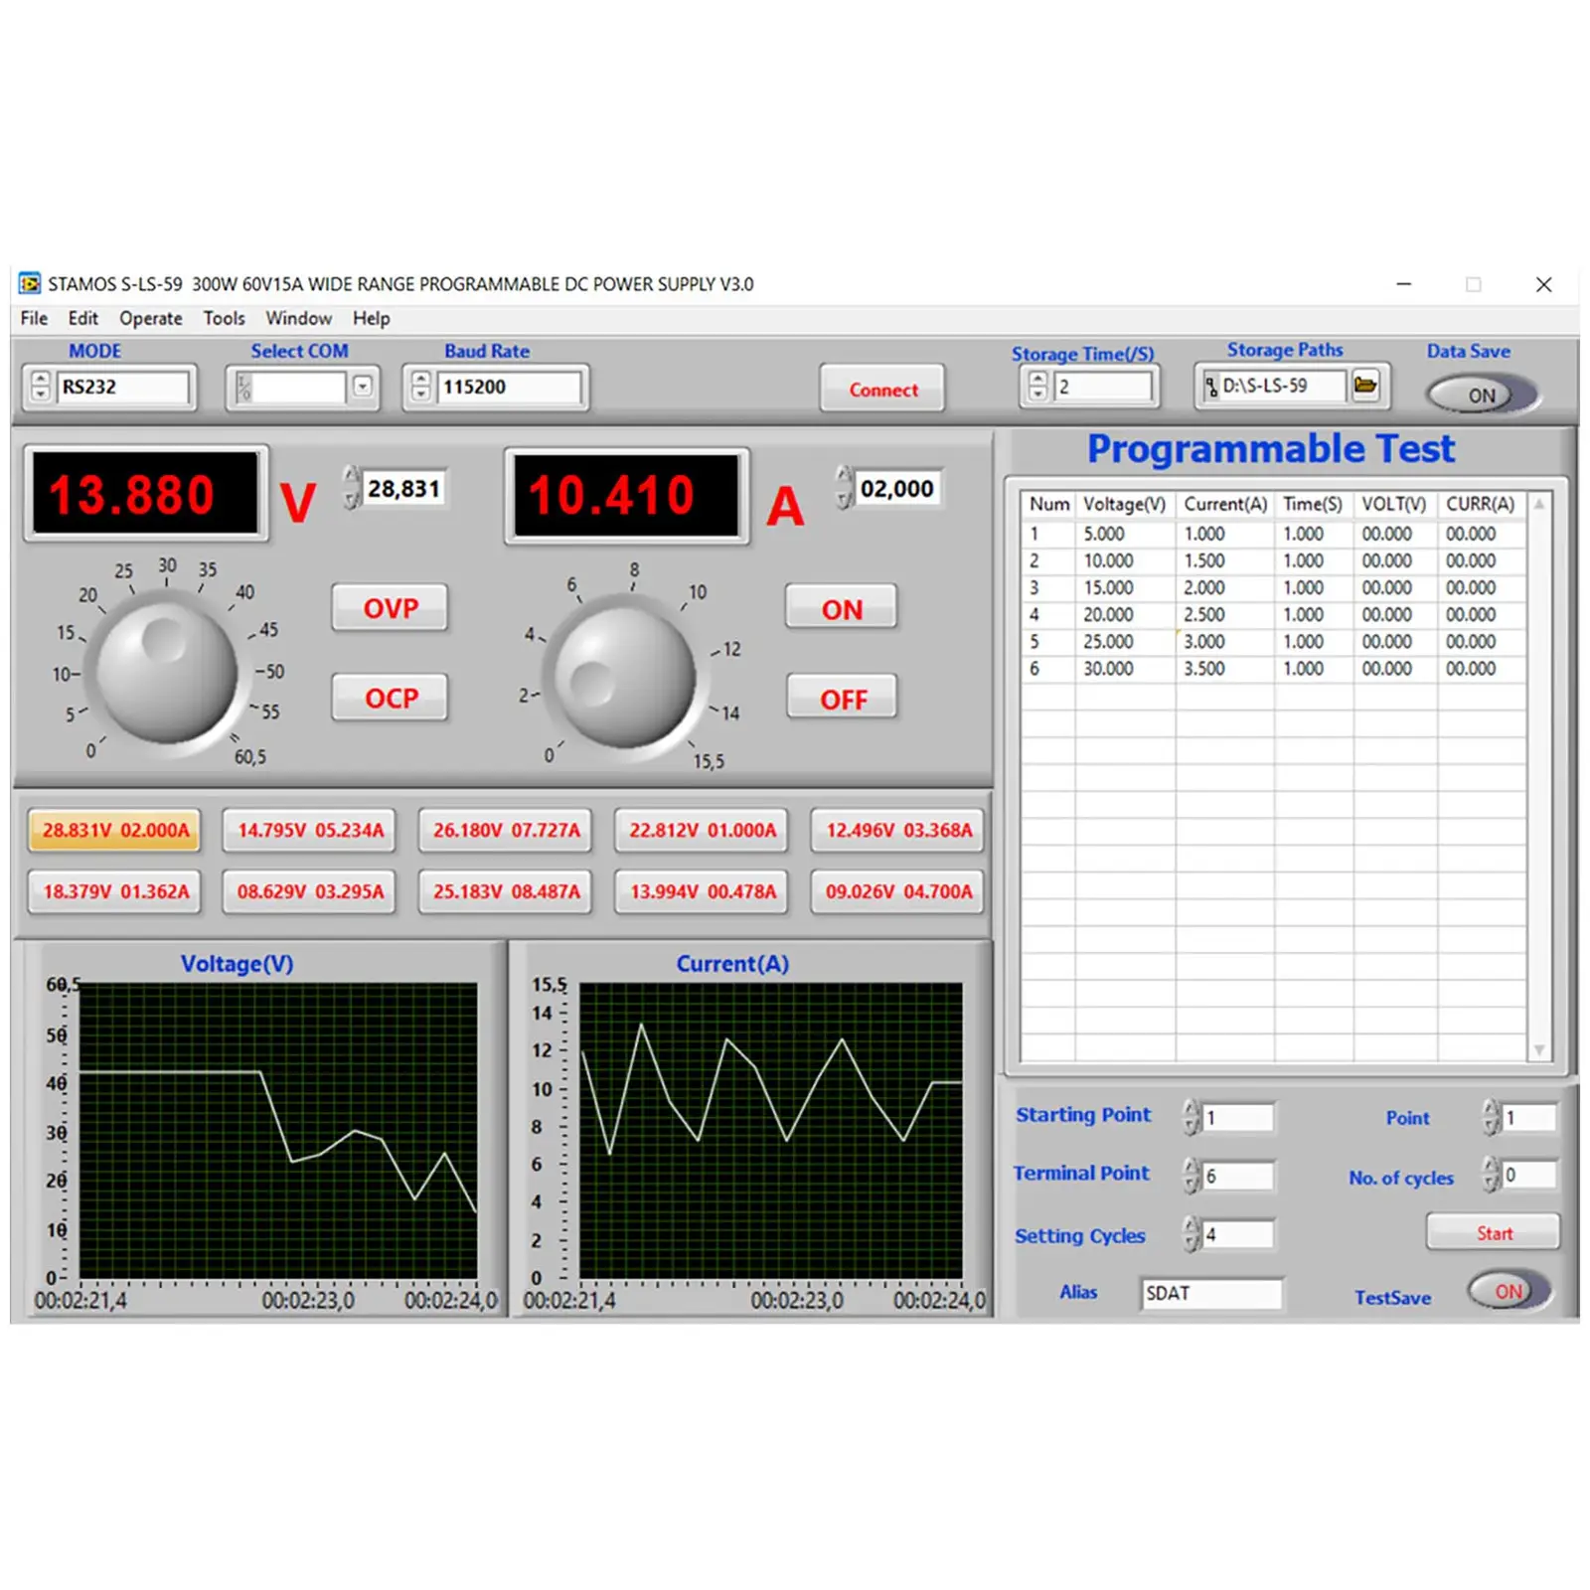Expand the Select COM dropdown
This screenshot has width=1590, height=1590.
pyautogui.click(x=363, y=387)
